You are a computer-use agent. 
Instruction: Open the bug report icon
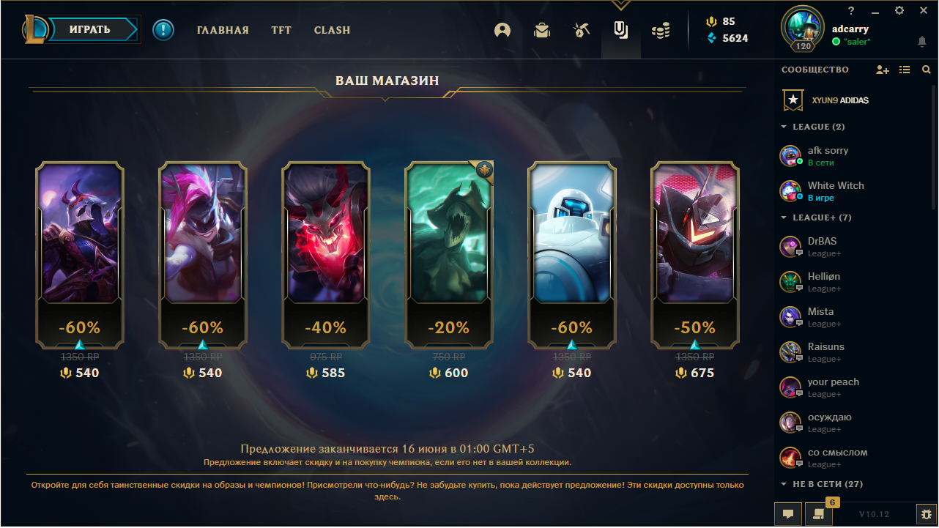click(x=927, y=514)
